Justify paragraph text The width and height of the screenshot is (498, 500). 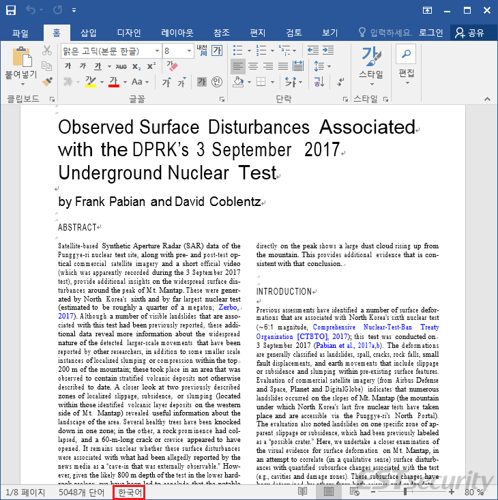coord(283,66)
